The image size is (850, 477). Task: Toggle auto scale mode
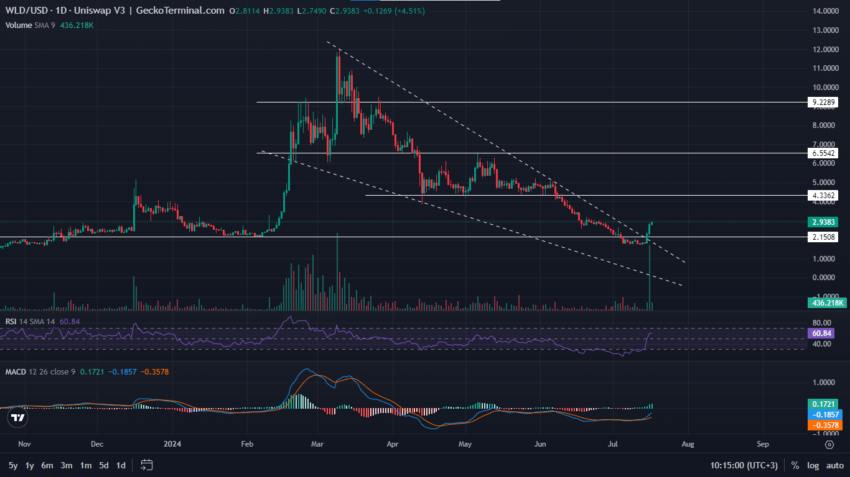(834, 465)
